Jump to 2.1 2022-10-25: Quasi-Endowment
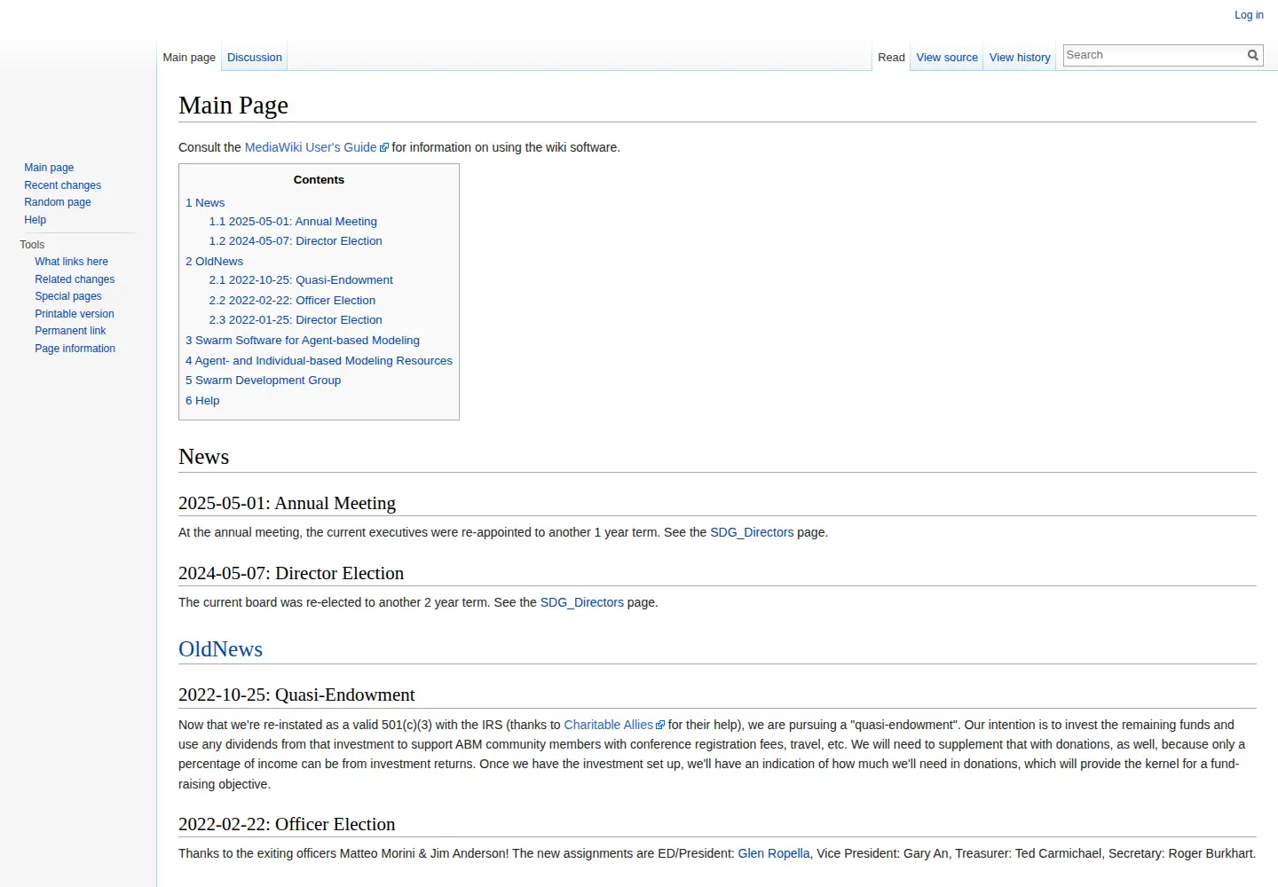Viewport: 1278px width, 887px height. 301,280
